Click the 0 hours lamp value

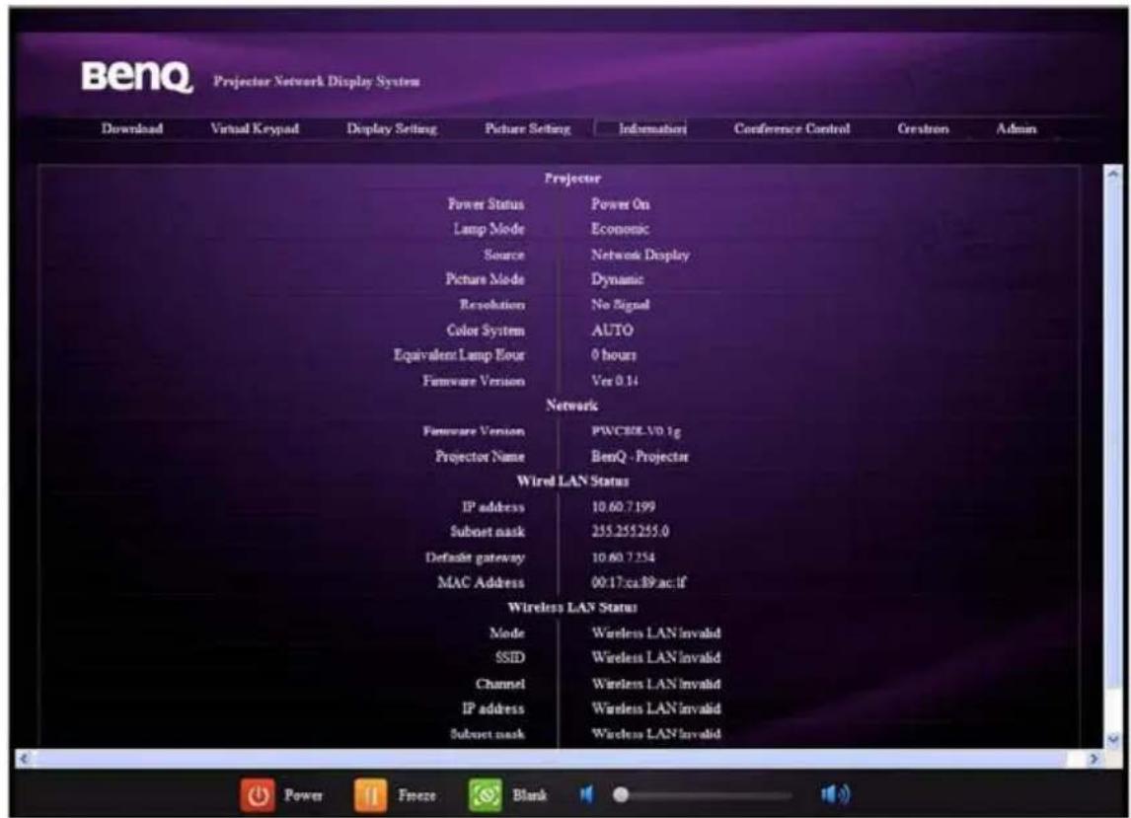(x=614, y=355)
